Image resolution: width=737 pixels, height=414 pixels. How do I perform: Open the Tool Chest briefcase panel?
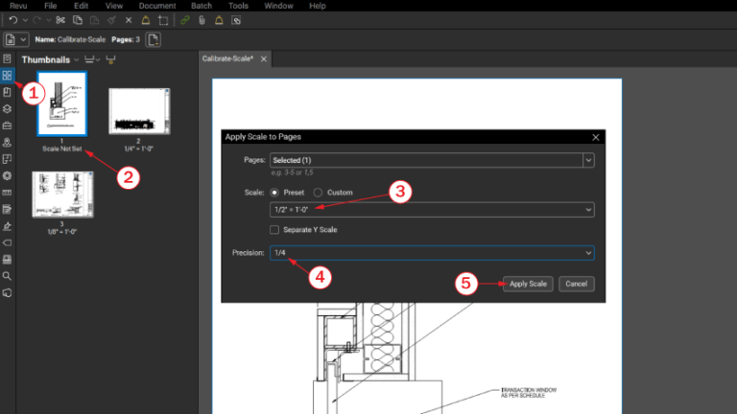(x=8, y=126)
